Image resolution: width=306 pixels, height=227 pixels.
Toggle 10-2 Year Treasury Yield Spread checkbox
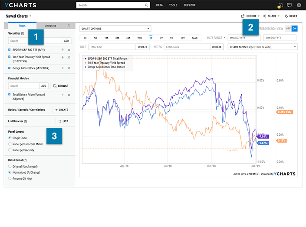click(10, 57)
